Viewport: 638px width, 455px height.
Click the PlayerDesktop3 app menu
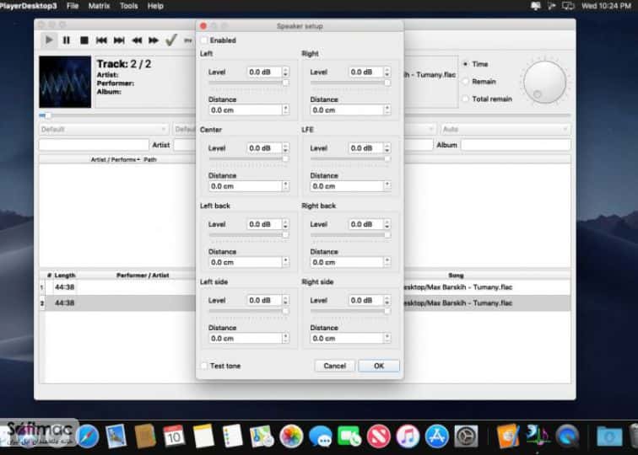[x=28, y=6]
